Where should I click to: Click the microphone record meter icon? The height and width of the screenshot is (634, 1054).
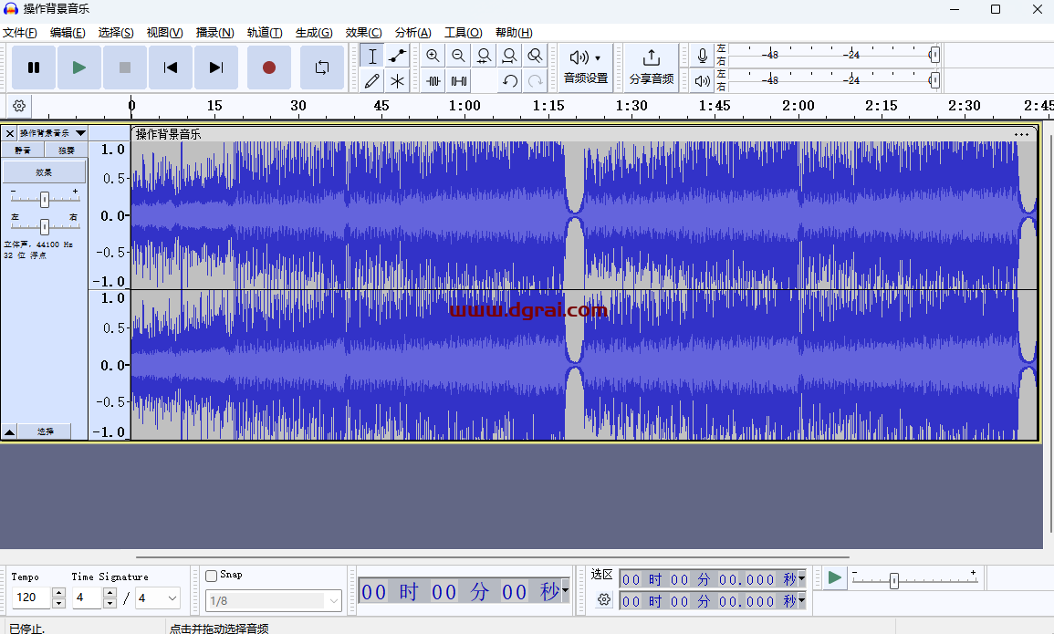click(x=703, y=56)
